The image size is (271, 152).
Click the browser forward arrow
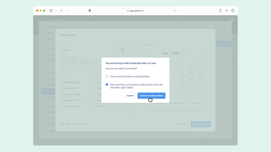click(x=67, y=11)
